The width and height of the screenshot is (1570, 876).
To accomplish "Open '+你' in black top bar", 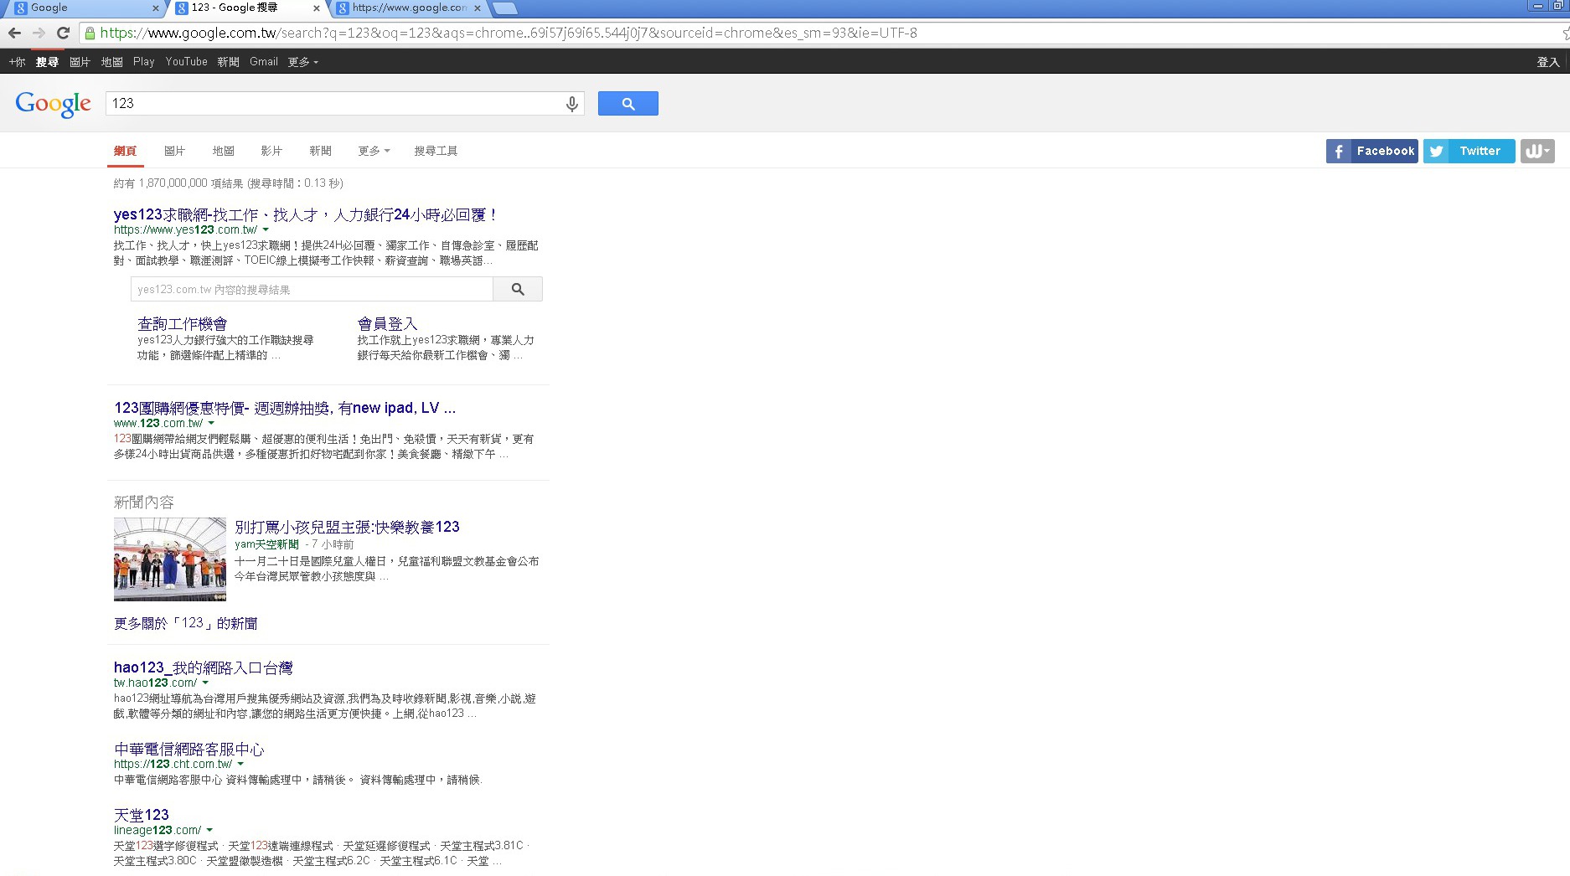I will point(17,62).
